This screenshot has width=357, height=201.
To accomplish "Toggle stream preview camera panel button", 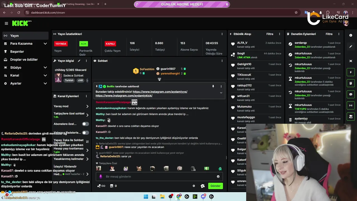I will click(351, 116).
